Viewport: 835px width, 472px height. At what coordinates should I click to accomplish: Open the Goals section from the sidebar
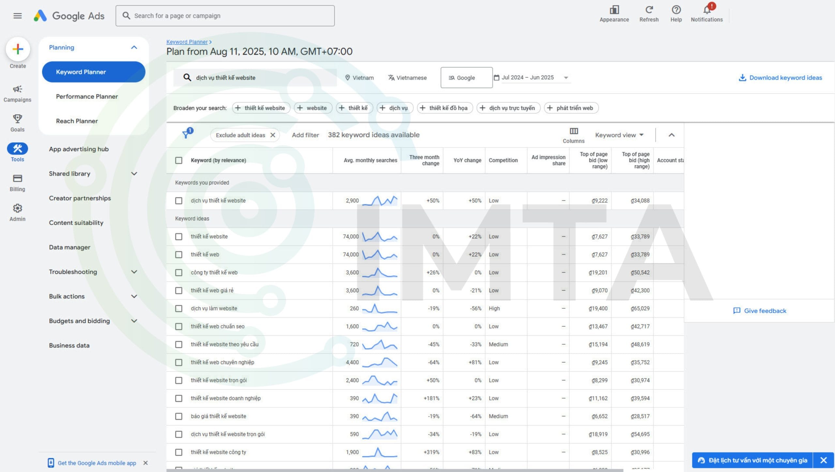coord(18,118)
